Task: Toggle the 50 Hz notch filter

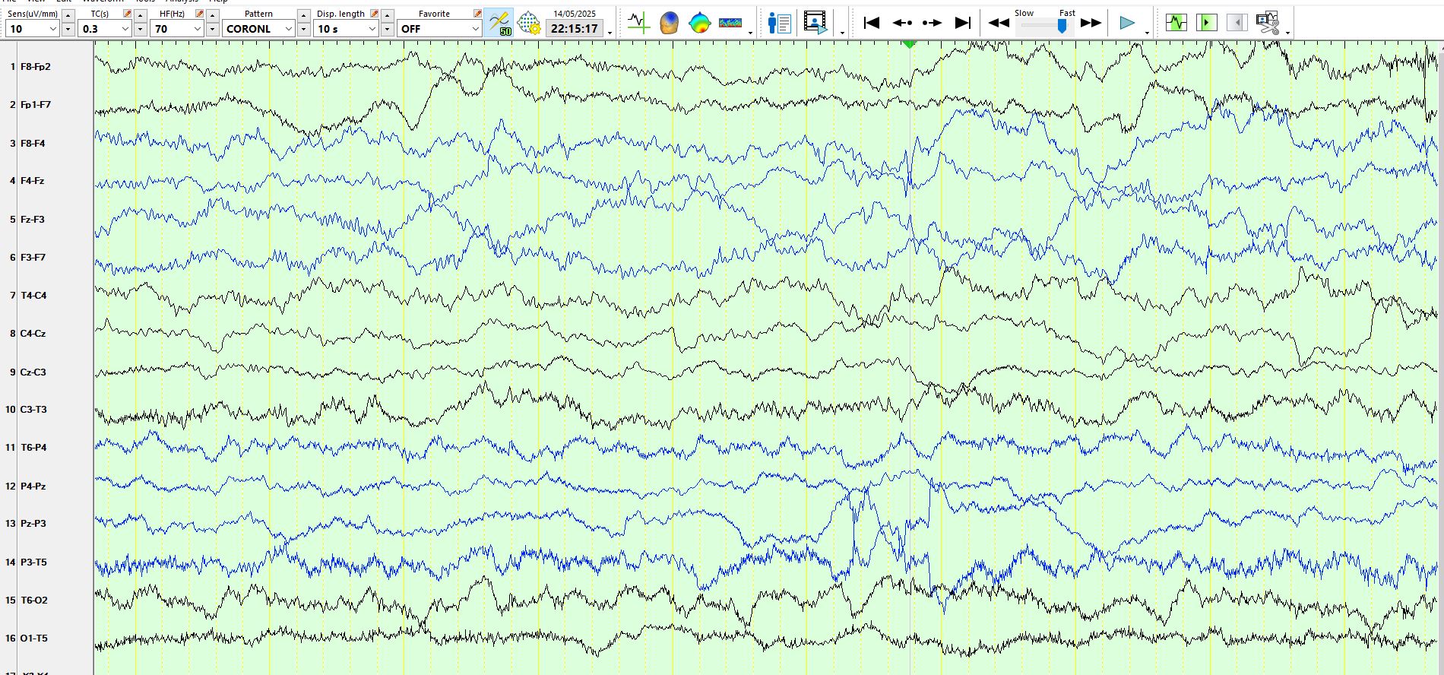Action: point(499,23)
